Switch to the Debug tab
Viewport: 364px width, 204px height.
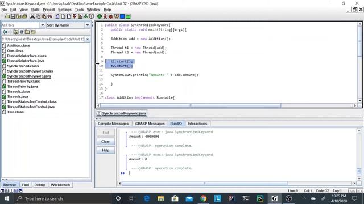tap(39, 185)
